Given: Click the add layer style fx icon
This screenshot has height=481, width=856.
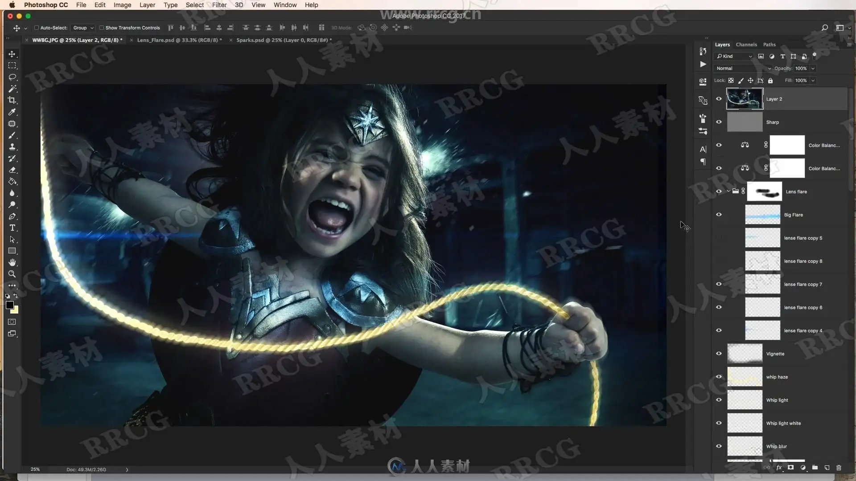Looking at the screenshot, I should click(779, 468).
